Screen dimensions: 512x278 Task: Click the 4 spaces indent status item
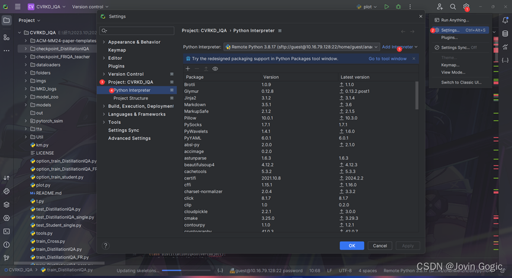[x=368, y=270]
